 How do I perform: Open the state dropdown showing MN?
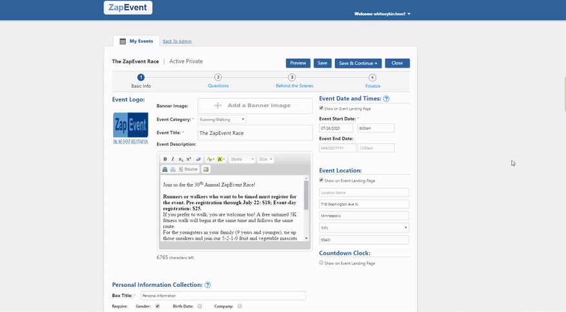point(364,228)
